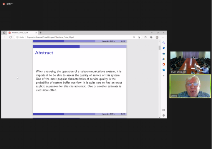Open the Favorites star icon in toolbar
212x149 pixels.
145,37
